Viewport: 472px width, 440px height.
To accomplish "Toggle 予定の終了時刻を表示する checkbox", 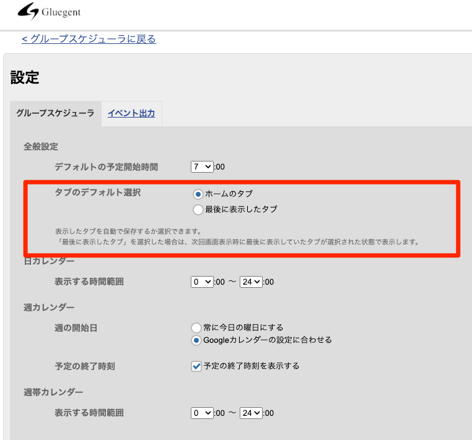I will [x=196, y=366].
